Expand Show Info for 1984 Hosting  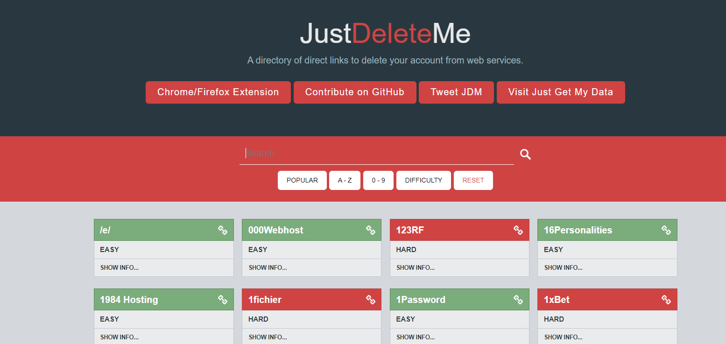tap(120, 337)
